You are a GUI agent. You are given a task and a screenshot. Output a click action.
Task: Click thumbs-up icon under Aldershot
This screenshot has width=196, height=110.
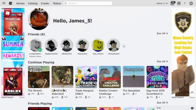point(53,97)
